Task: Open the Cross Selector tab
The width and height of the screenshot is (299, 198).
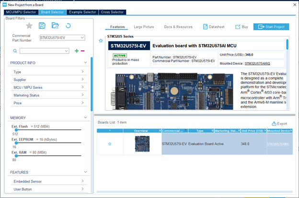Action: tap(112, 12)
